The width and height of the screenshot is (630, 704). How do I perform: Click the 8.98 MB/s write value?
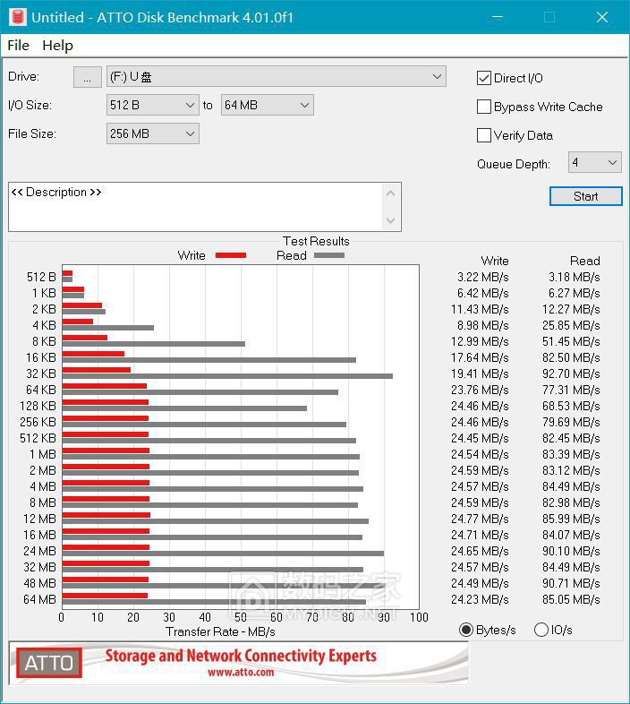click(x=483, y=325)
